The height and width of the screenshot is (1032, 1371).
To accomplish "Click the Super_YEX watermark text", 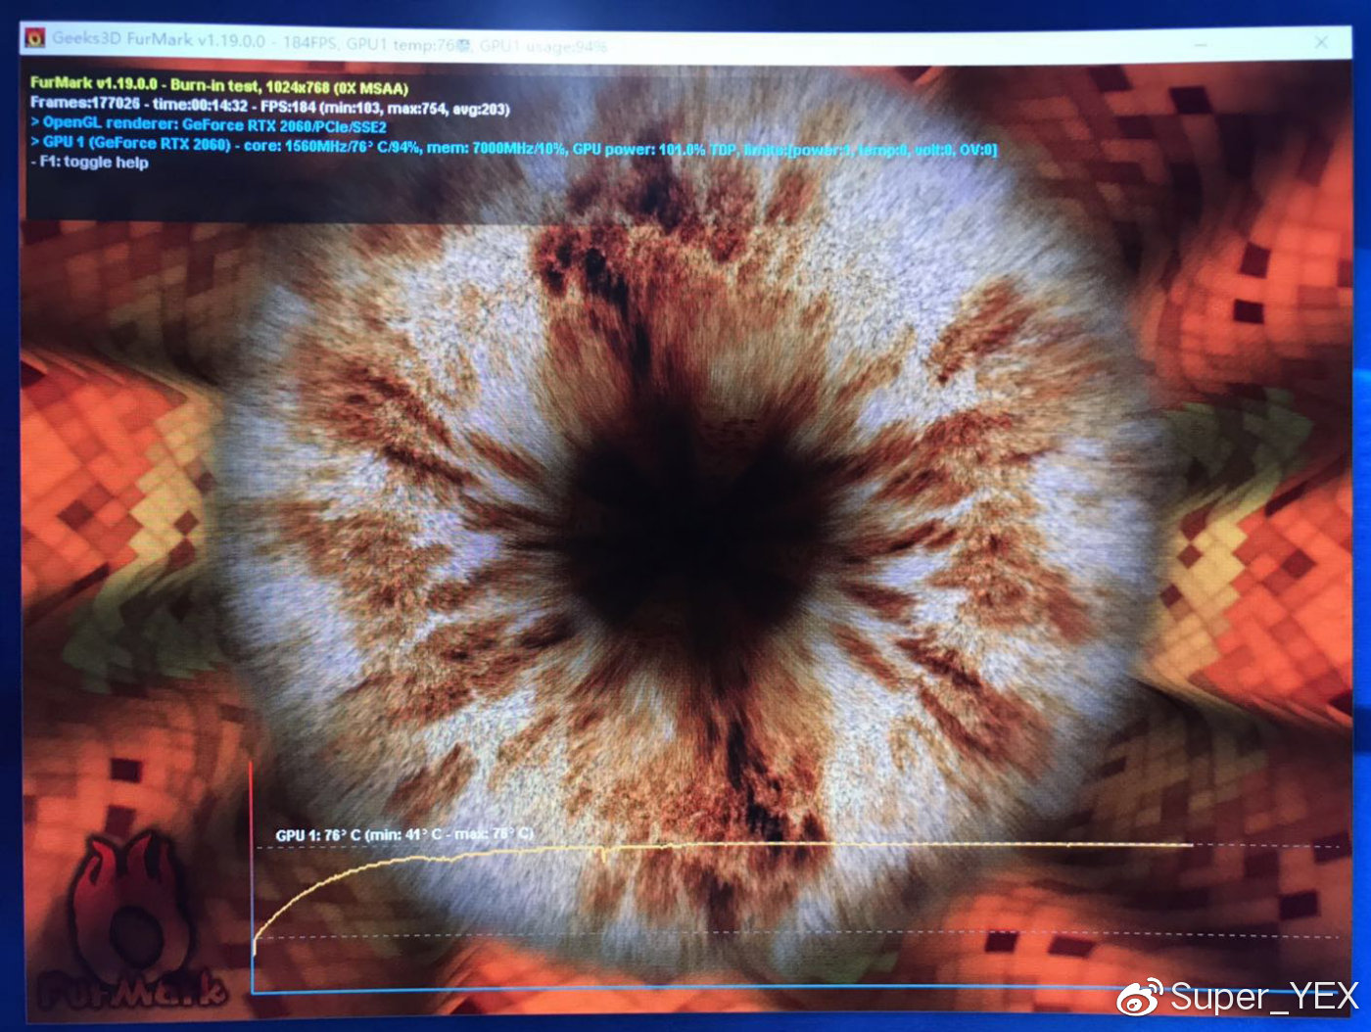I will point(1264,997).
